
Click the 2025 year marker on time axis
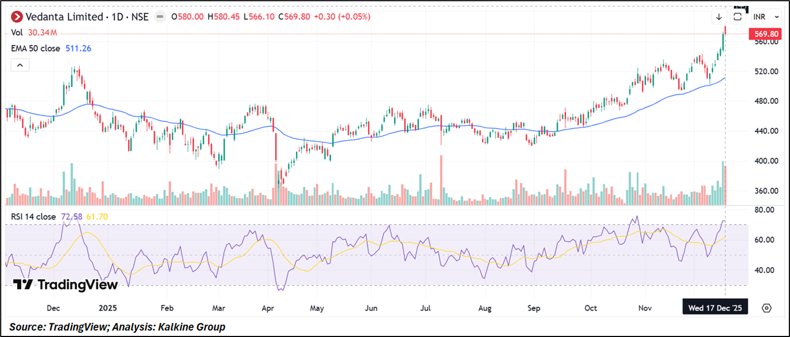tap(108, 308)
